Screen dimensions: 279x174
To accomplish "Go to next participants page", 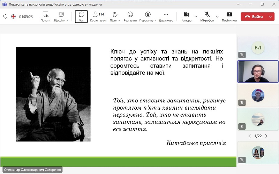I will tap(266, 136).
